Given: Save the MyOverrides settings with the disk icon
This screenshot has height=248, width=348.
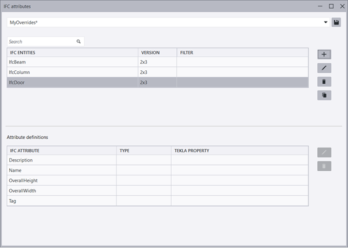Looking at the screenshot, I should click(336, 22).
